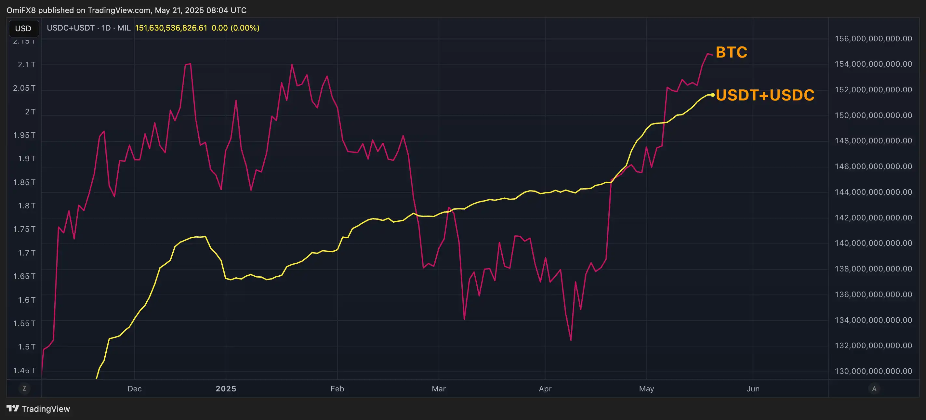Open the USD currency selector
The height and width of the screenshot is (420, 926).
(x=23, y=28)
